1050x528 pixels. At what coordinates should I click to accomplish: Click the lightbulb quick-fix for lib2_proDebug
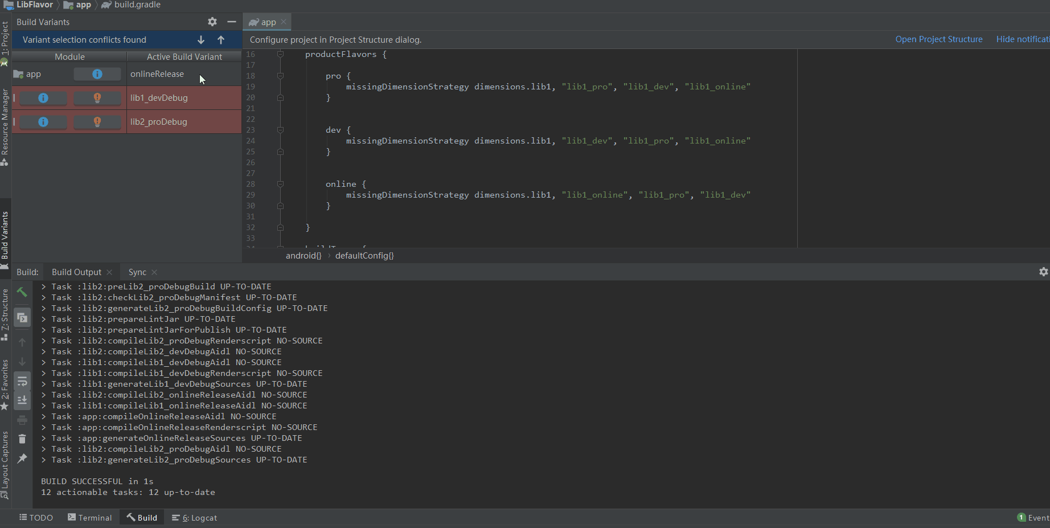[97, 121]
